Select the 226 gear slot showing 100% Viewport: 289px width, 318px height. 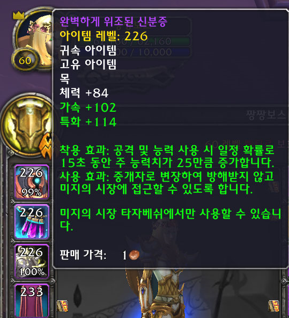coord(32,261)
